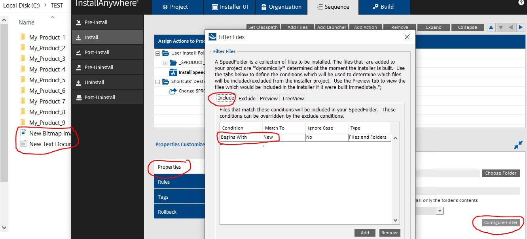Click the blue right arrow button
Image resolution: width=527 pixels, height=239 pixels.
tap(521, 27)
